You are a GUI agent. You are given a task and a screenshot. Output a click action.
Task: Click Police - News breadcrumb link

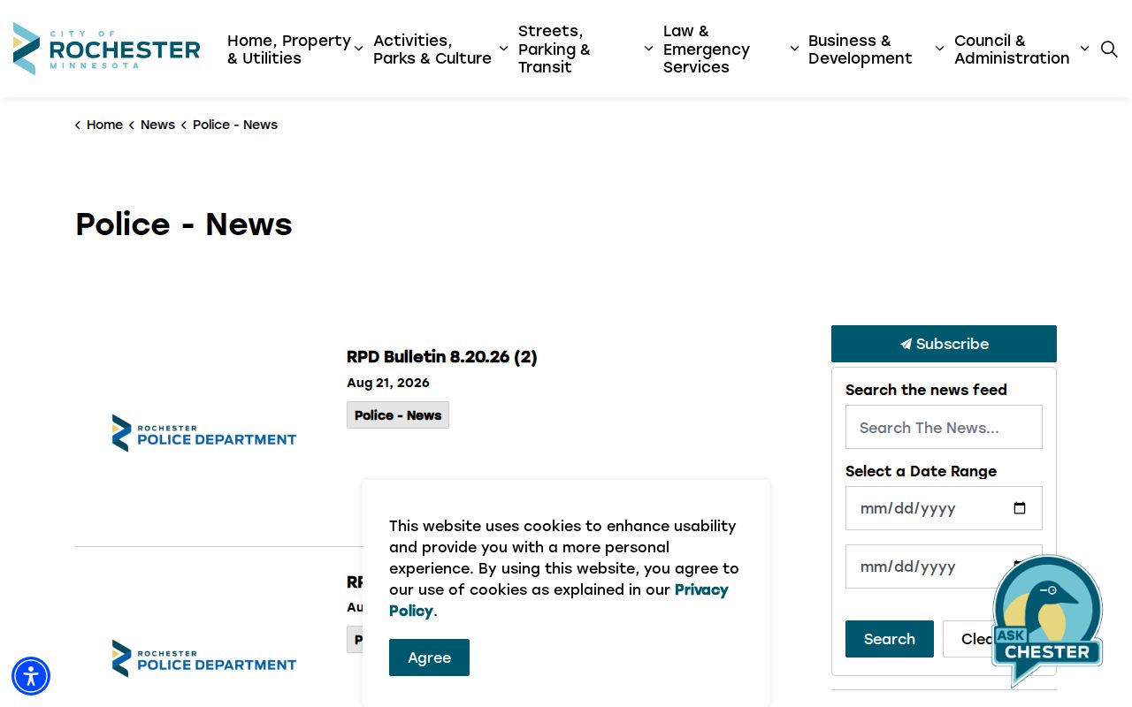[x=235, y=125]
